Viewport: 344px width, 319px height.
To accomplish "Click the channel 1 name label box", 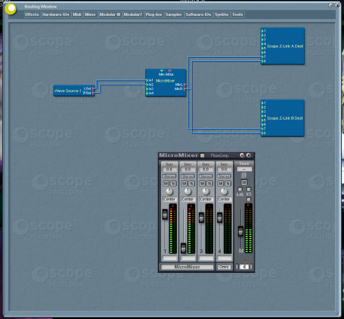I will click(x=169, y=258).
